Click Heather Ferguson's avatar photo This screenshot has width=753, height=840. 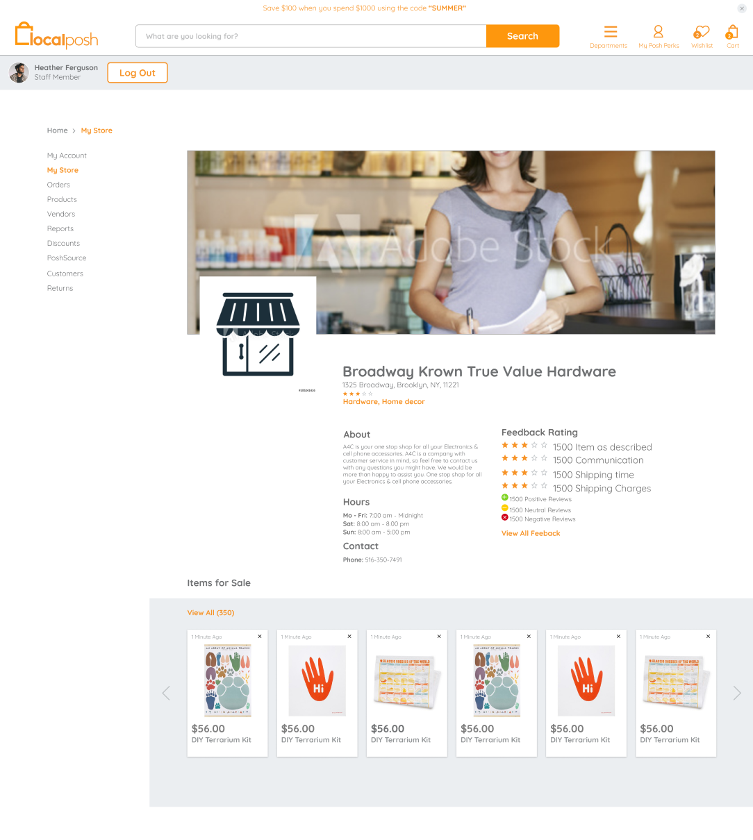pyautogui.click(x=19, y=72)
